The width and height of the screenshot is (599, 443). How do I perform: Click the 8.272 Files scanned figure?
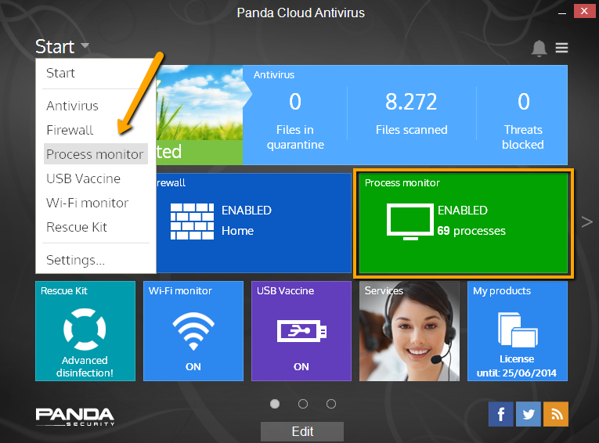point(411,102)
